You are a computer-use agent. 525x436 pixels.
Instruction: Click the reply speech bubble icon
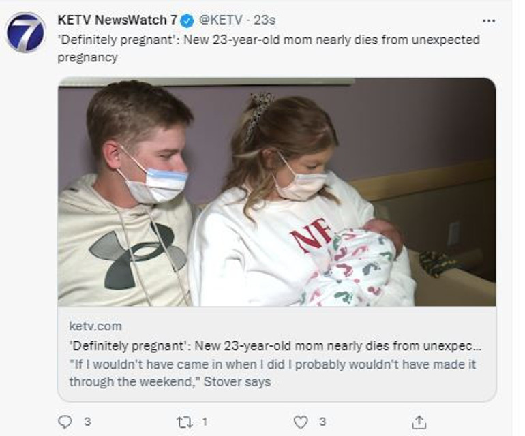click(65, 422)
